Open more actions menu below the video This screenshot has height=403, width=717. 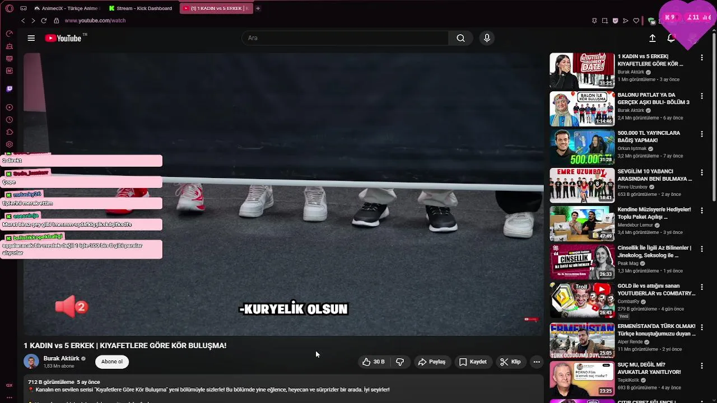[x=537, y=362]
